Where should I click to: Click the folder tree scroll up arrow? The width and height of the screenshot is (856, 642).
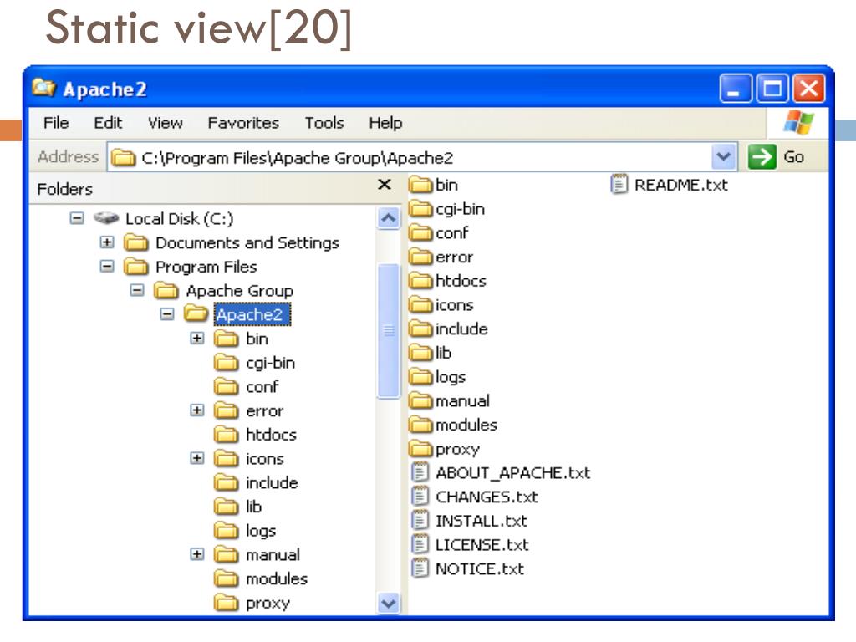pos(389,218)
